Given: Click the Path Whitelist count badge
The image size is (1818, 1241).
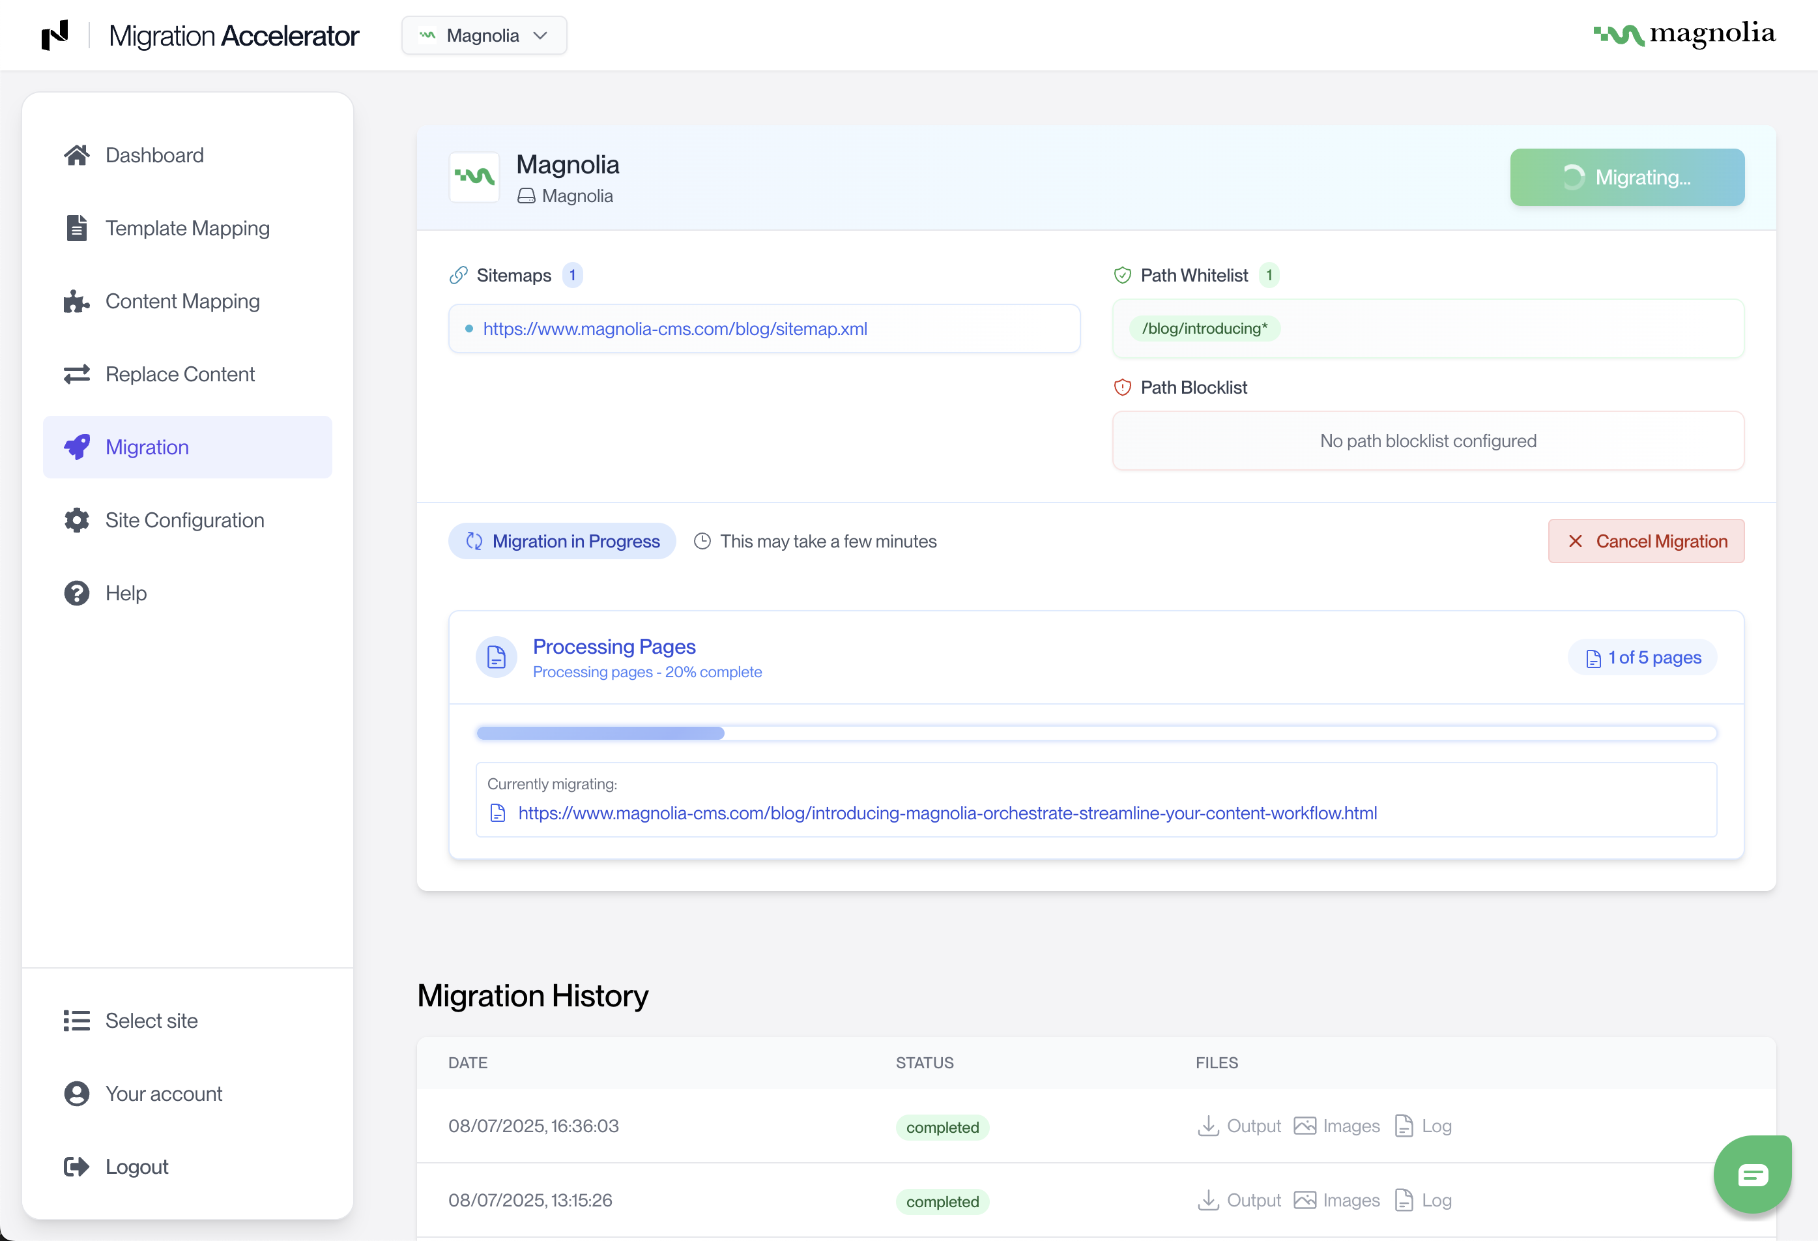Looking at the screenshot, I should (1269, 276).
